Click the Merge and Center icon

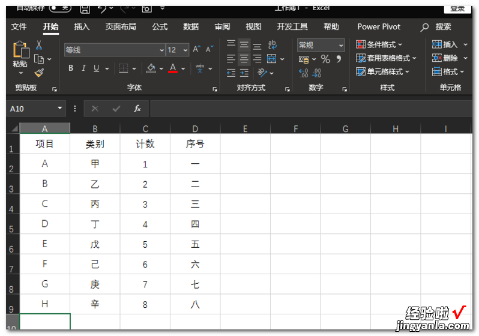coord(271,58)
